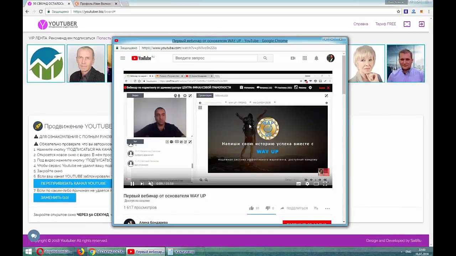456x256 pixels.
Task: Click the Попасть link in VIP ЛЕНТА
Action: pyautogui.click(x=104, y=38)
